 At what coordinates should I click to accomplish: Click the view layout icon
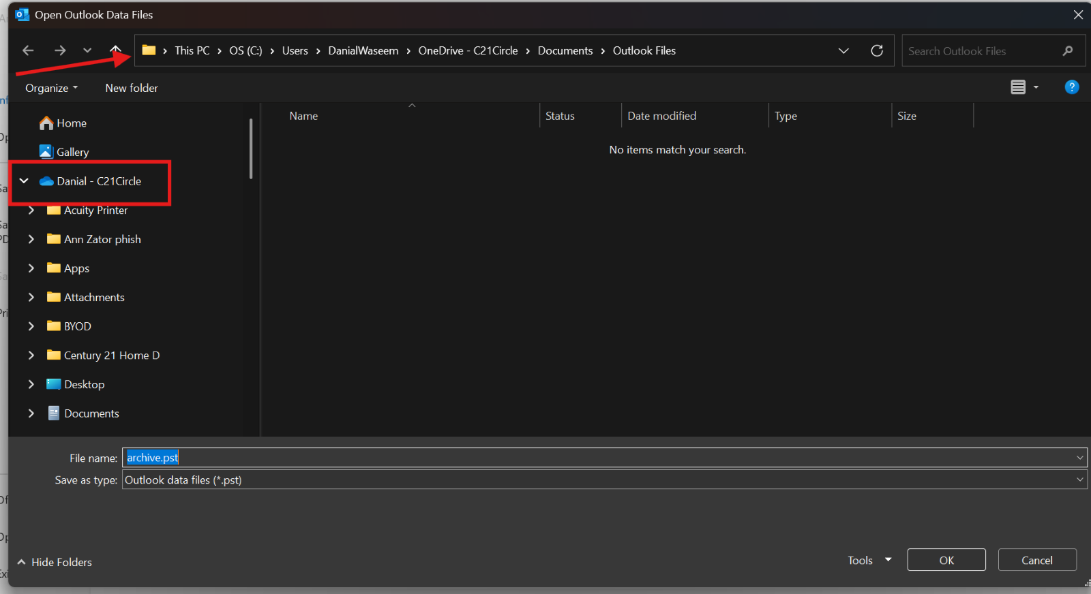pos(1017,87)
